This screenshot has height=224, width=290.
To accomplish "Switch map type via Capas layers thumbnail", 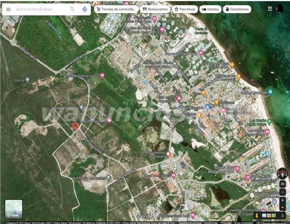I will (14, 209).
